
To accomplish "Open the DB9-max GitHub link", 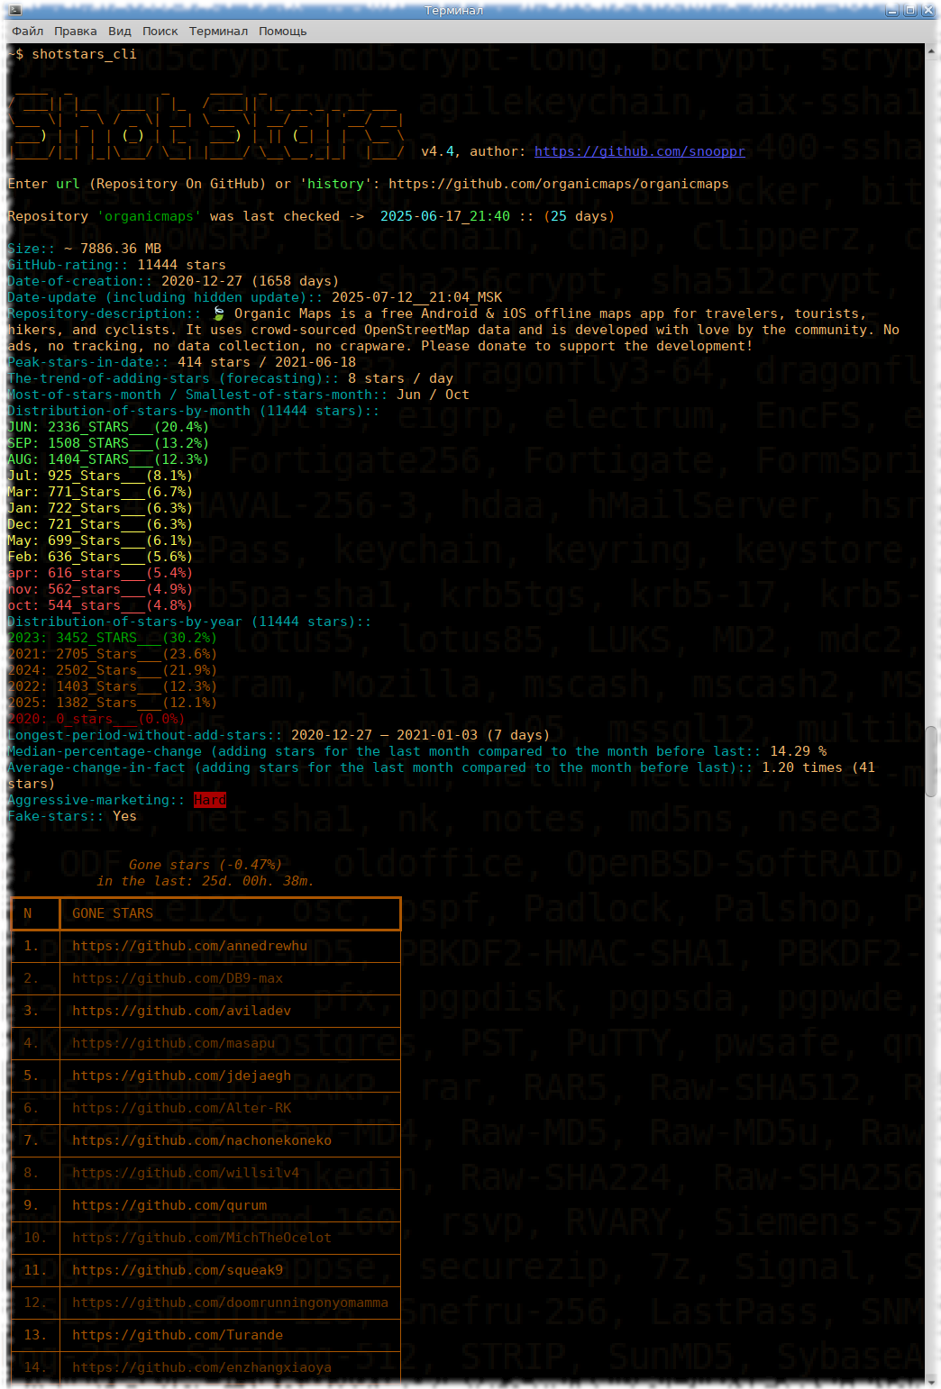I will (x=177, y=978).
